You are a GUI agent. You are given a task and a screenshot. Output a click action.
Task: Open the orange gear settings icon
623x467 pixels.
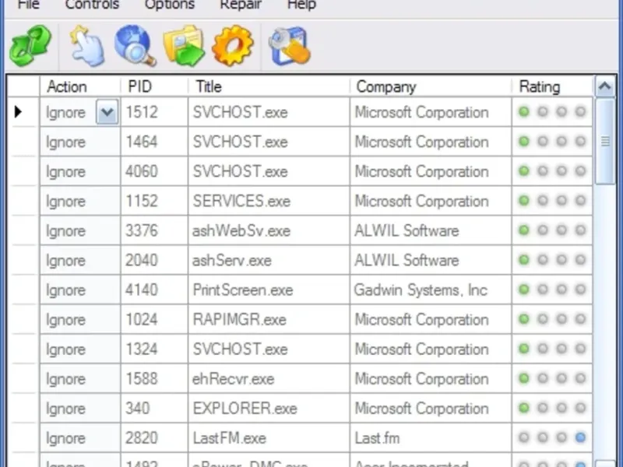coord(232,46)
